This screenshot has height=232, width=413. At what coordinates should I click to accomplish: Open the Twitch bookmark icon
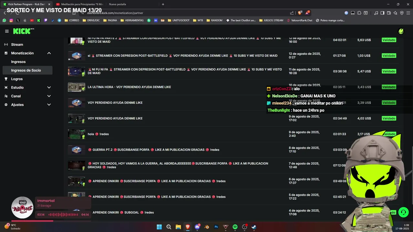pos(45,20)
